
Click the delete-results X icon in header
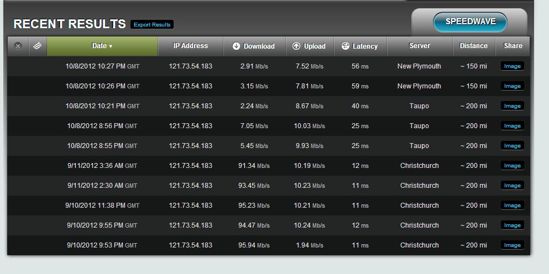pyautogui.click(x=18, y=46)
